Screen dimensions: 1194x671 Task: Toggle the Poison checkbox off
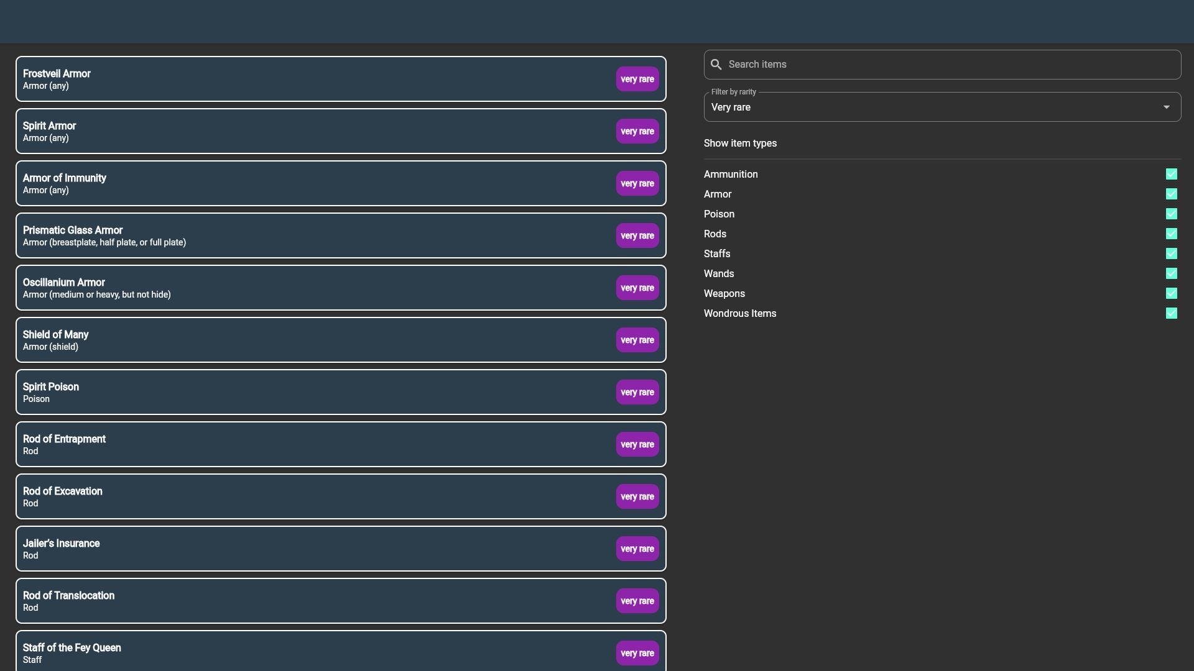coord(1171,214)
